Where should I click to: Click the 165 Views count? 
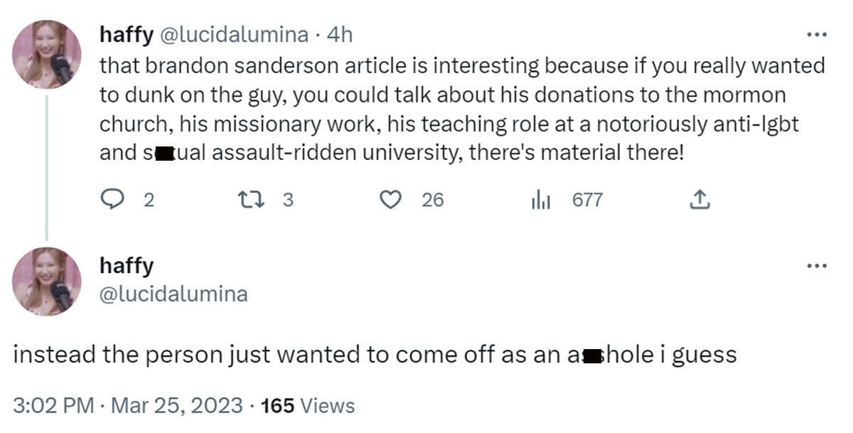coord(307,405)
